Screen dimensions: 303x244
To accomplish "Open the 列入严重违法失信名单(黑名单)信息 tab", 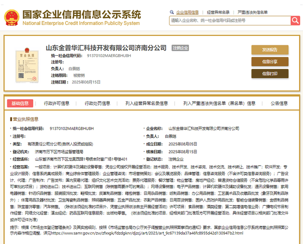I will (219, 103).
